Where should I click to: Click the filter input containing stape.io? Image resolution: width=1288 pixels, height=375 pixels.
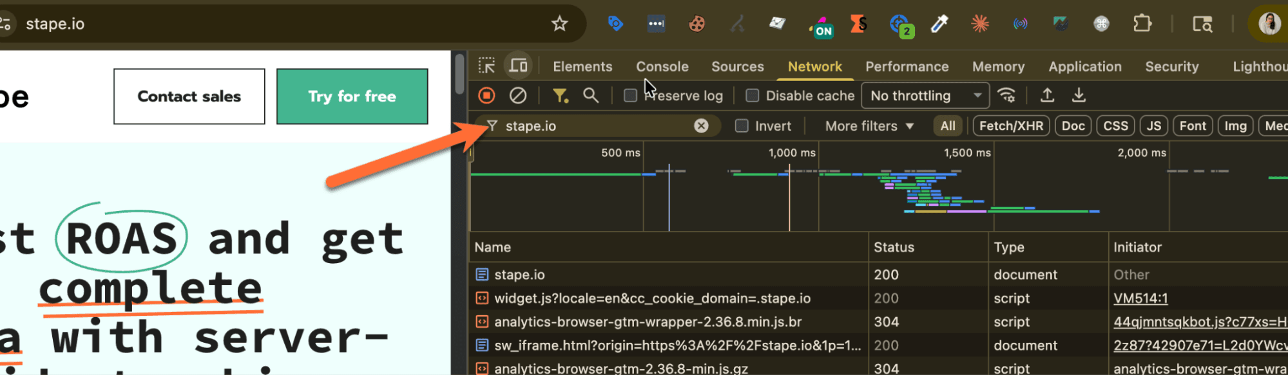596,126
